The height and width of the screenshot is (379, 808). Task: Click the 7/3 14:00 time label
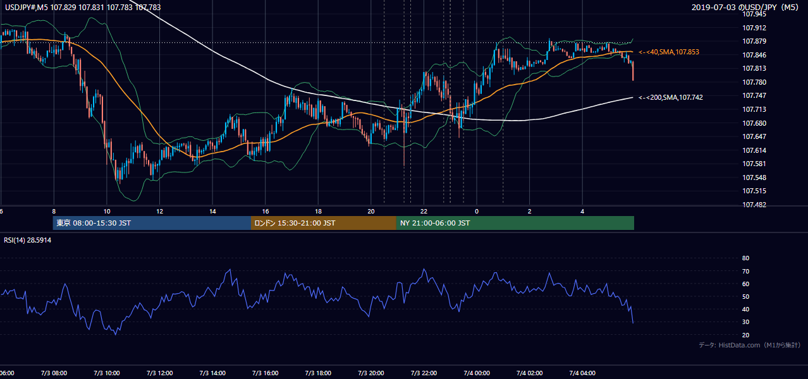212,373
